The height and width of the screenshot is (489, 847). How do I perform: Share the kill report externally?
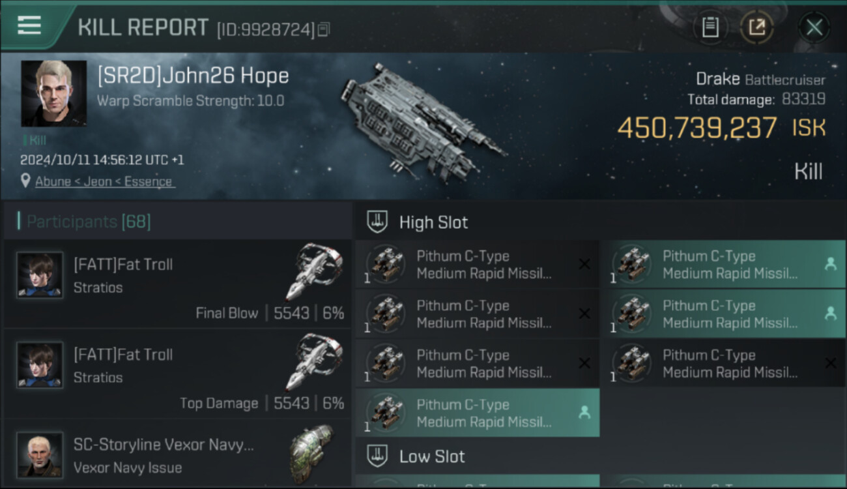coord(756,27)
